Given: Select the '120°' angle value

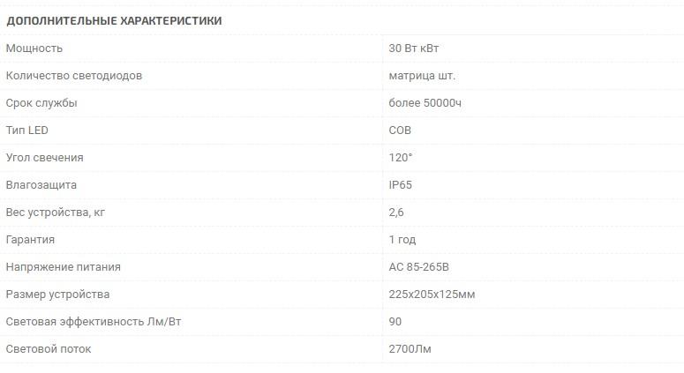Looking at the screenshot, I should [x=400, y=158].
